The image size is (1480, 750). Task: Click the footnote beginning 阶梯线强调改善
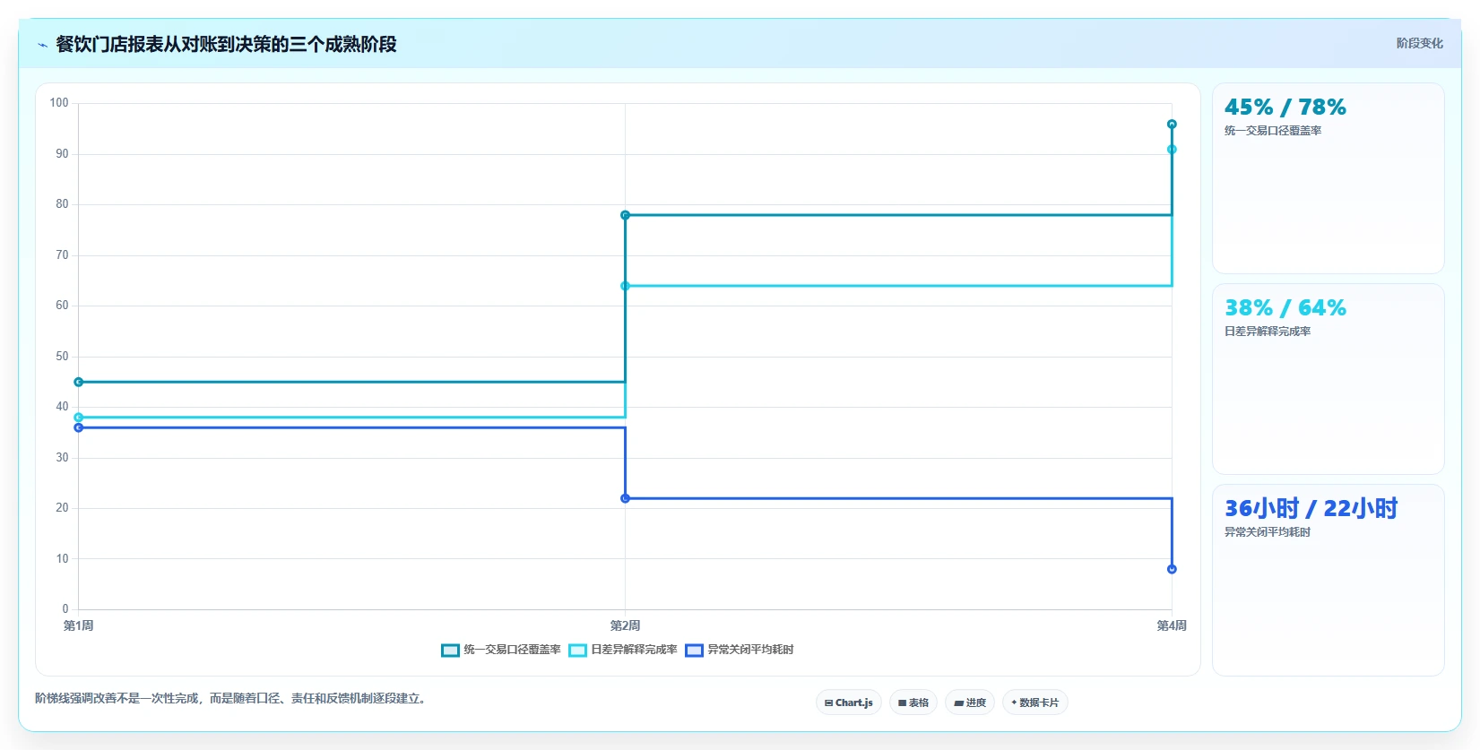[231, 698]
